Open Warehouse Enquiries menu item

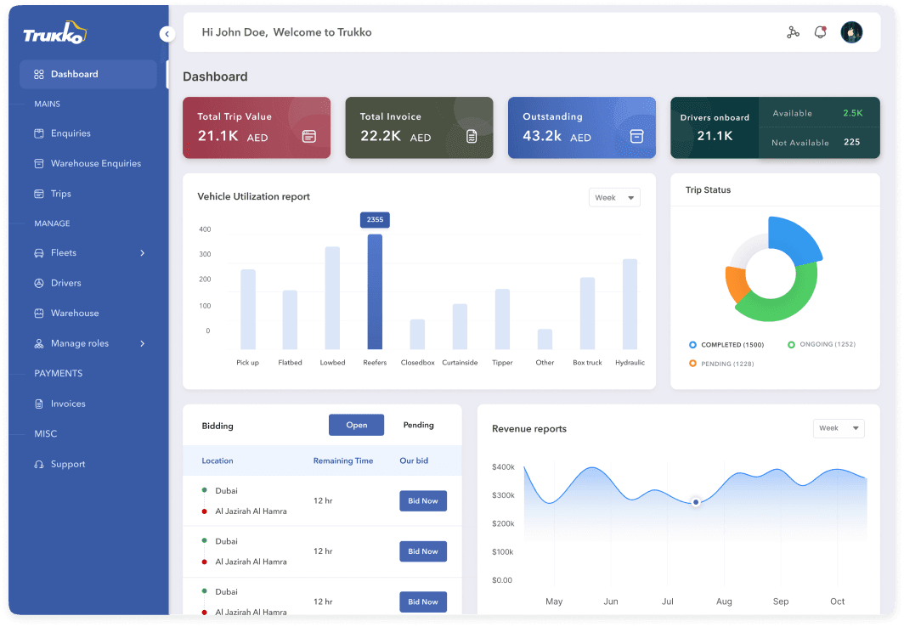click(88, 164)
